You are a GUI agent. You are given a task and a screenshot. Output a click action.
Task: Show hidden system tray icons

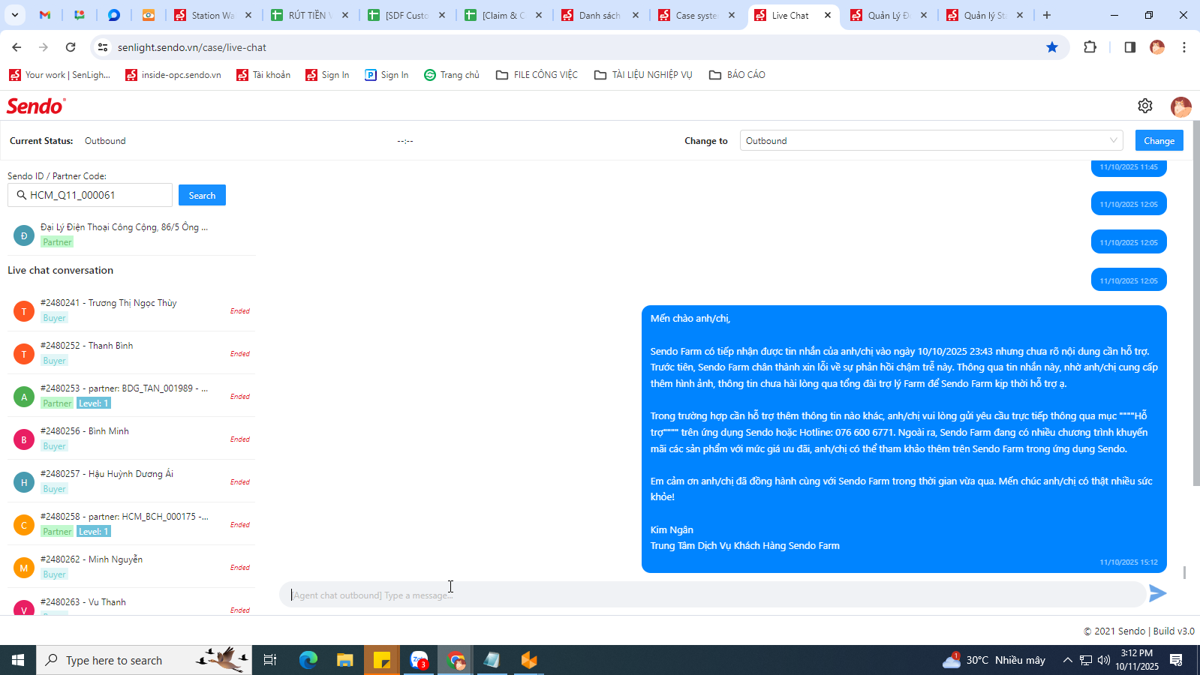click(x=1067, y=660)
